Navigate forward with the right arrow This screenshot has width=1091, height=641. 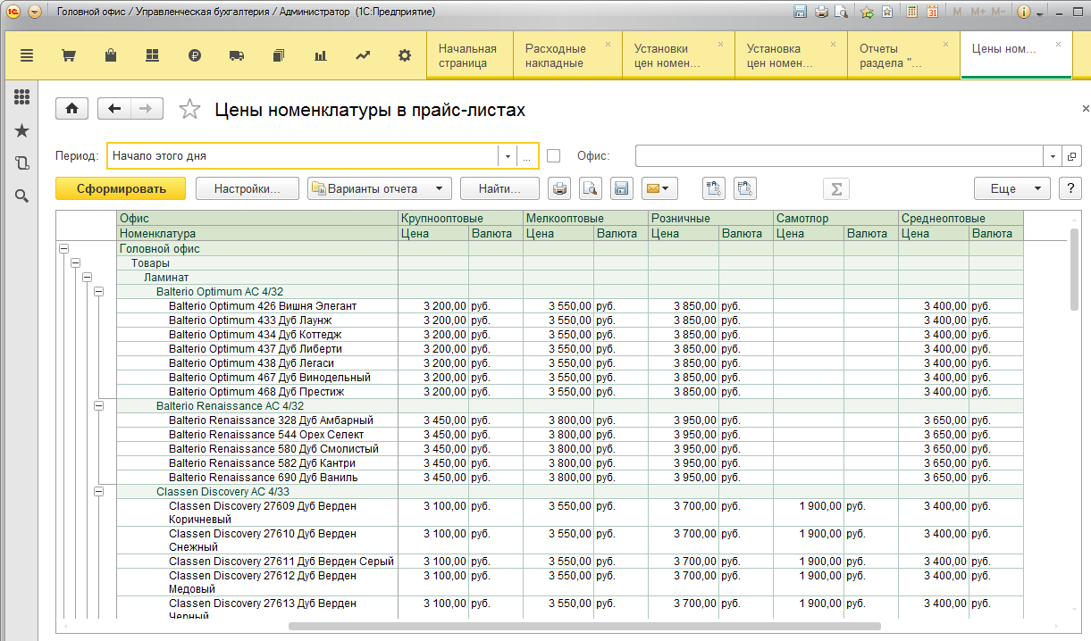pos(147,109)
